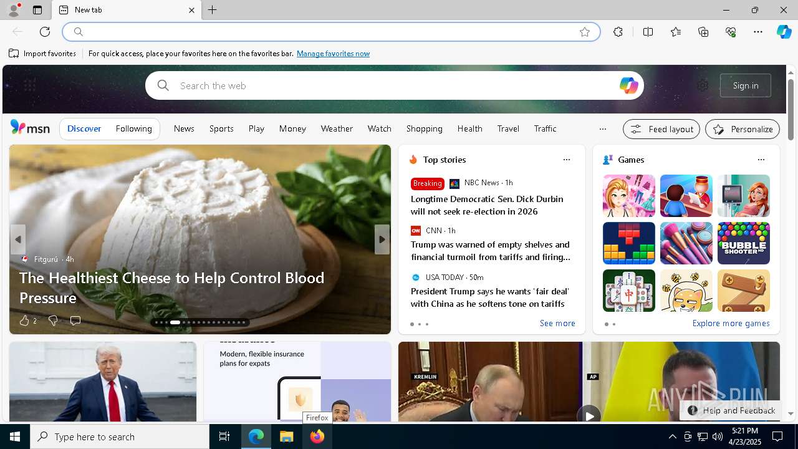Close the New tab tab

pos(191,10)
